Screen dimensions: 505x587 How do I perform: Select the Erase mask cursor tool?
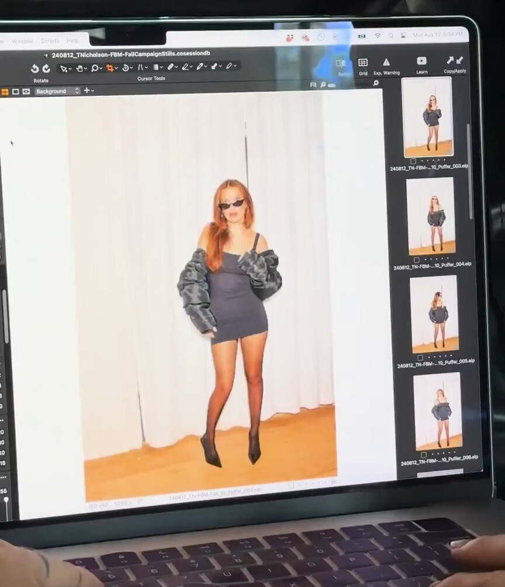185,67
